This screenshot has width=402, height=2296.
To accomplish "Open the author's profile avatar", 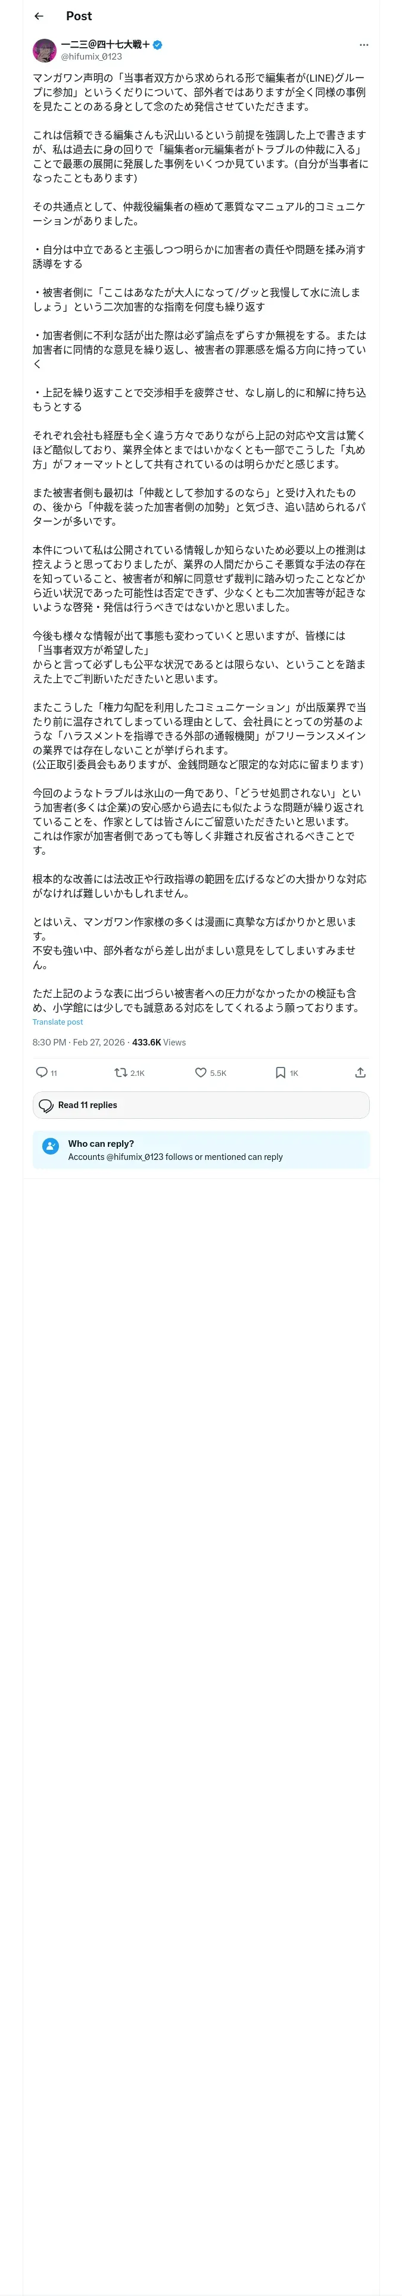I will tap(45, 50).
